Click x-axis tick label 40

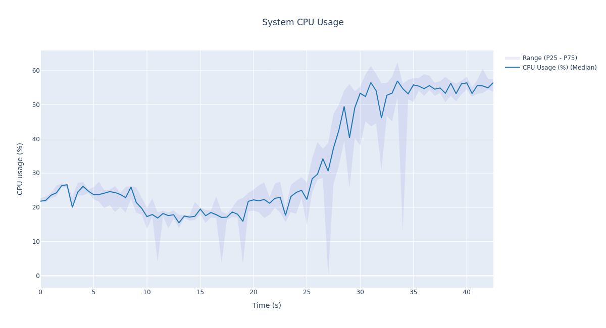tap(467, 292)
